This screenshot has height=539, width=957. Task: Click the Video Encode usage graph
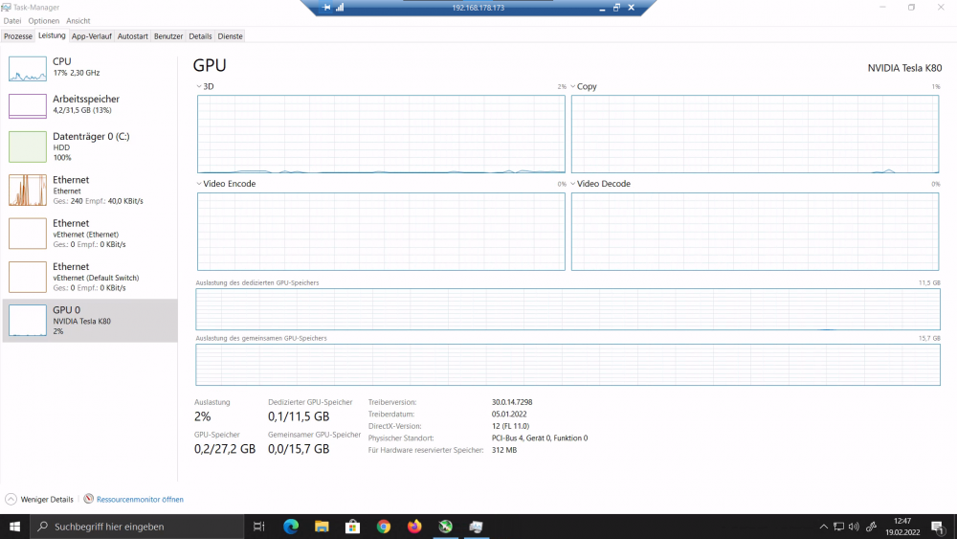(381, 232)
